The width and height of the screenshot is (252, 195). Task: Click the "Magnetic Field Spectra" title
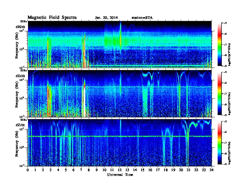tap(52, 18)
